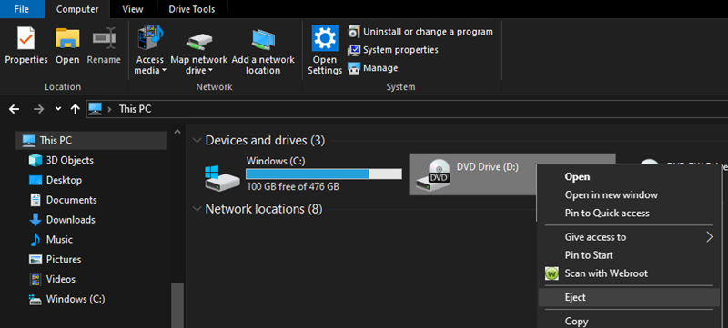The width and height of the screenshot is (728, 328).
Task: Click the Properties icon in the ribbon
Action: [x=26, y=38]
